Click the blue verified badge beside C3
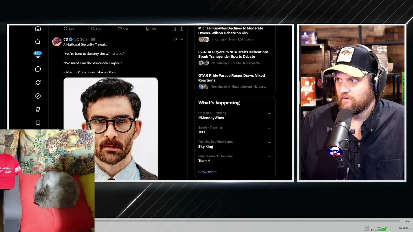413x232 pixels. [71, 39]
